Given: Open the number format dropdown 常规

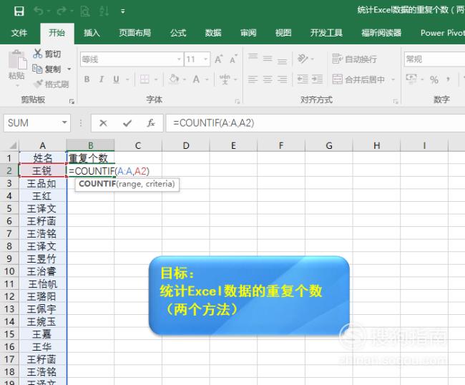Looking at the screenshot, I should point(434,59).
